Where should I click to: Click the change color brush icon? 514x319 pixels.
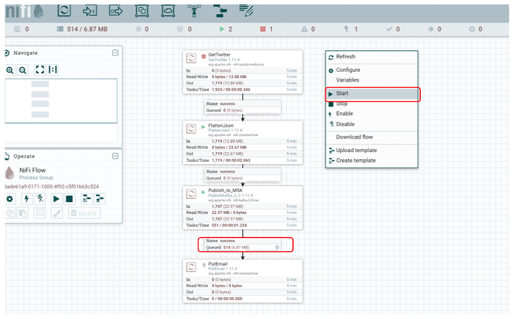[57, 213]
